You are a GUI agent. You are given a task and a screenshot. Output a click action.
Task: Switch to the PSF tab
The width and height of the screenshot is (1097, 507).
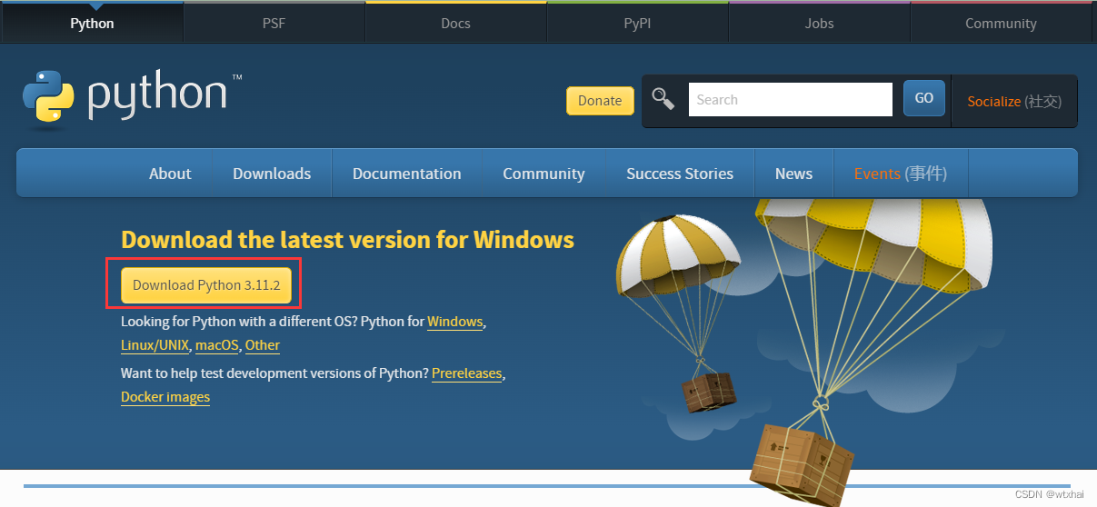274,23
